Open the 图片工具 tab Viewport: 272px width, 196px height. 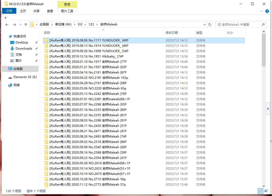(67, 11)
